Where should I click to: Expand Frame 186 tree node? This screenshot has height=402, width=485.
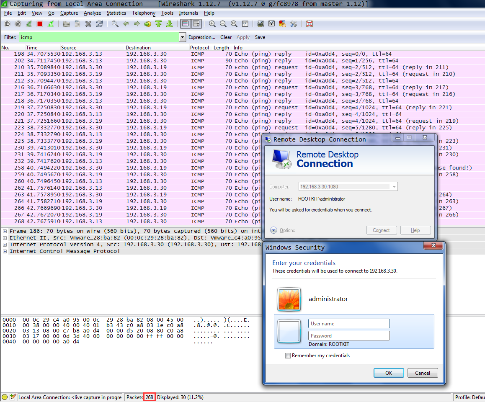coord(5,231)
